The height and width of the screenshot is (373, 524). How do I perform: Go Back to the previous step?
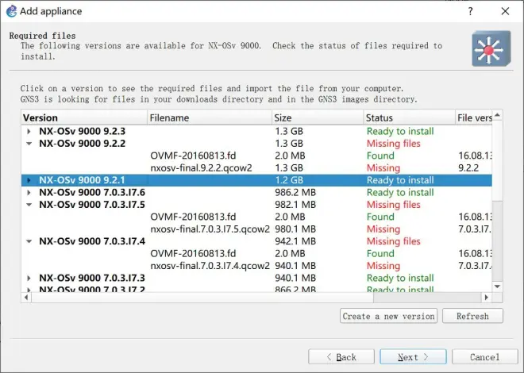pyautogui.click(x=341, y=357)
